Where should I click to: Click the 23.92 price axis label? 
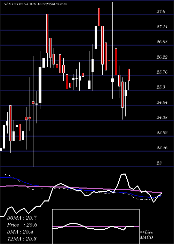point(162,132)
